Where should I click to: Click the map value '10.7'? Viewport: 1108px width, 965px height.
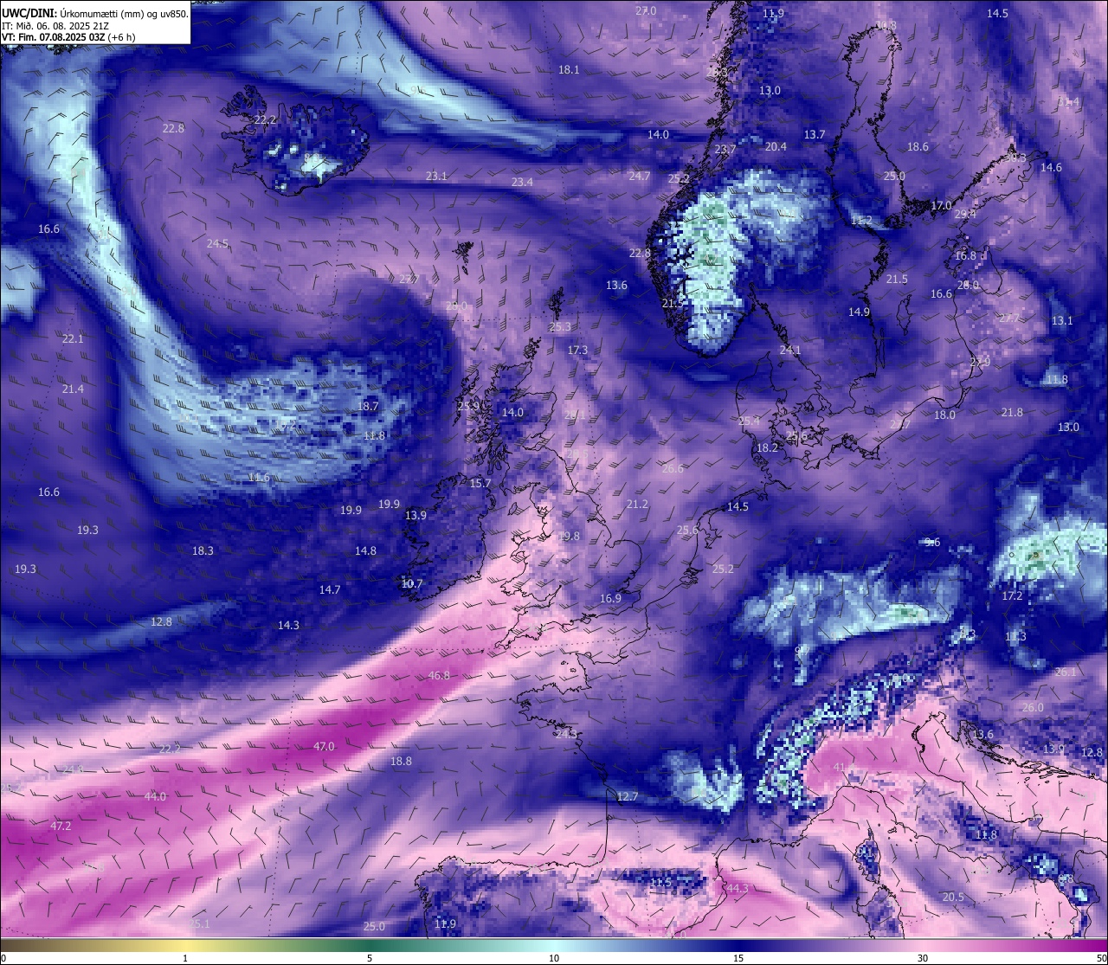click(412, 584)
